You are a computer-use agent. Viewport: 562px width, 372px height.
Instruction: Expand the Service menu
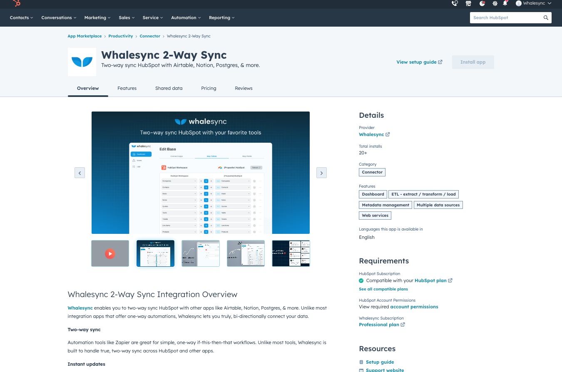click(x=153, y=18)
